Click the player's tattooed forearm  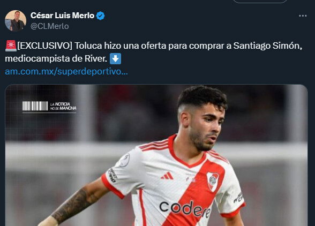(x=73, y=205)
